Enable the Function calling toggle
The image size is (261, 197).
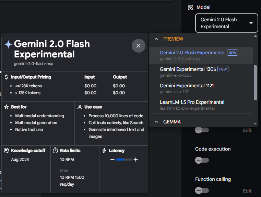point(202,190)
